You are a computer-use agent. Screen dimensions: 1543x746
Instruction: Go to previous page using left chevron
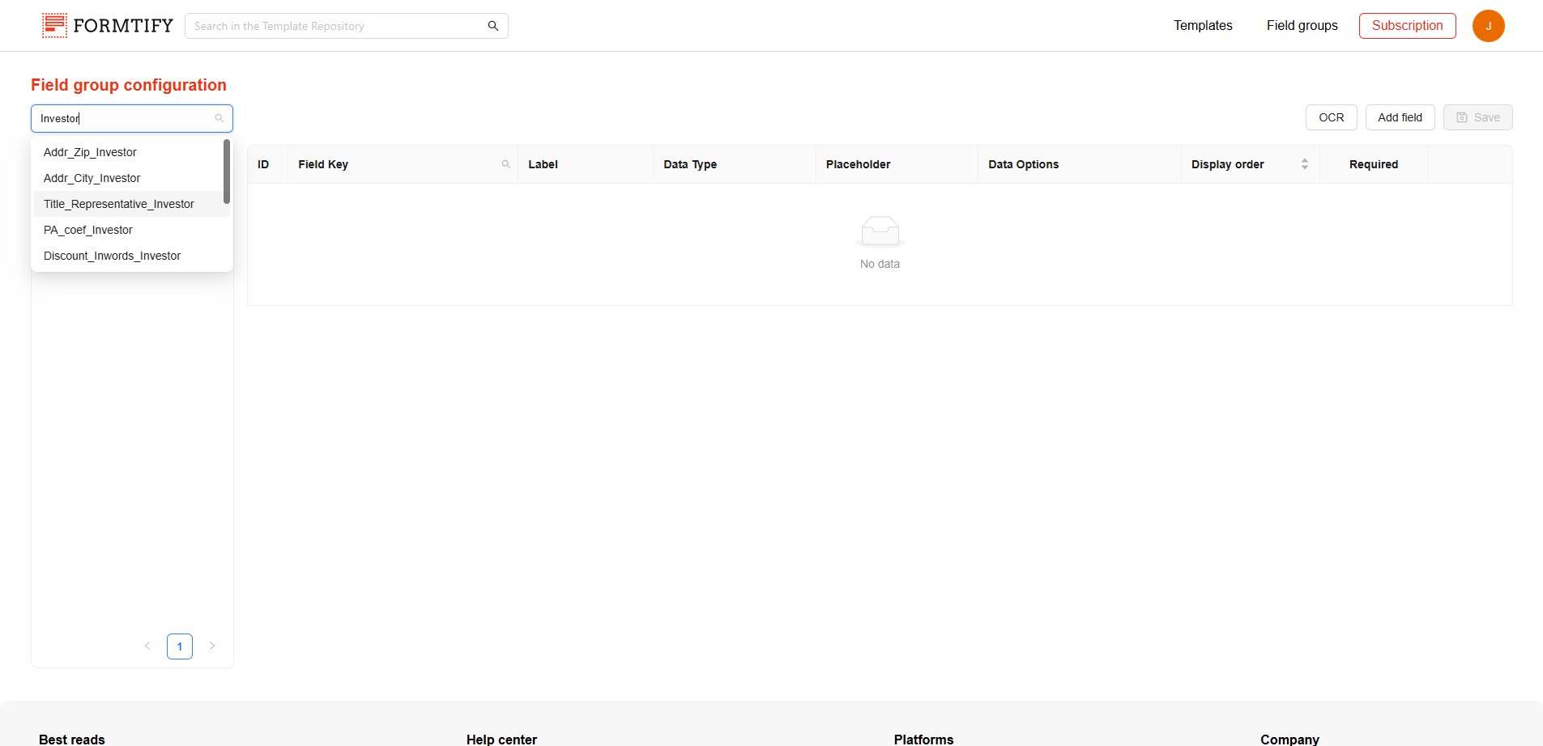coord(147,646)
